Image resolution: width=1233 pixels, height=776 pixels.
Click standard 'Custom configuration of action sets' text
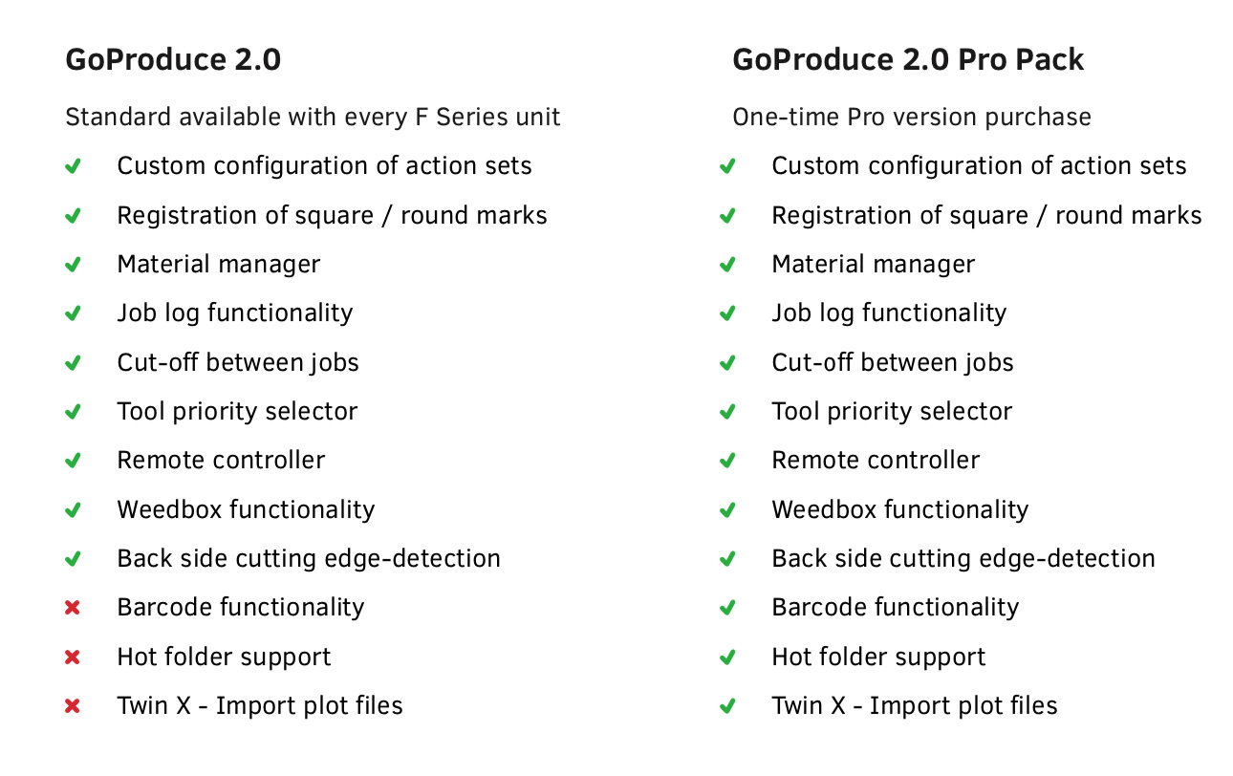tap(324, 166)
